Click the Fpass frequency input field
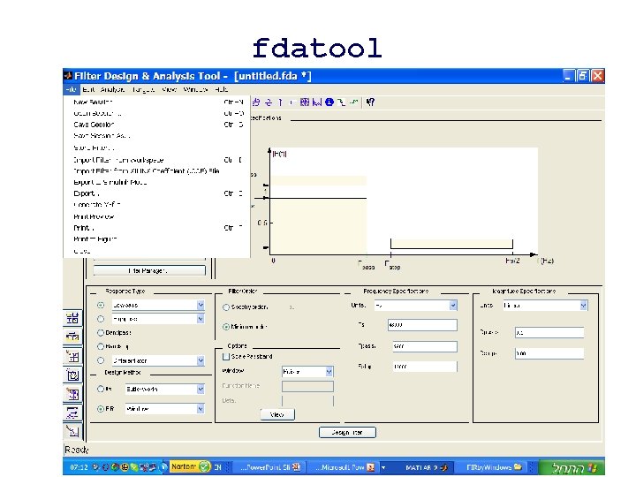This screenshot has width=636, height=477. click(x=425, y=346)
